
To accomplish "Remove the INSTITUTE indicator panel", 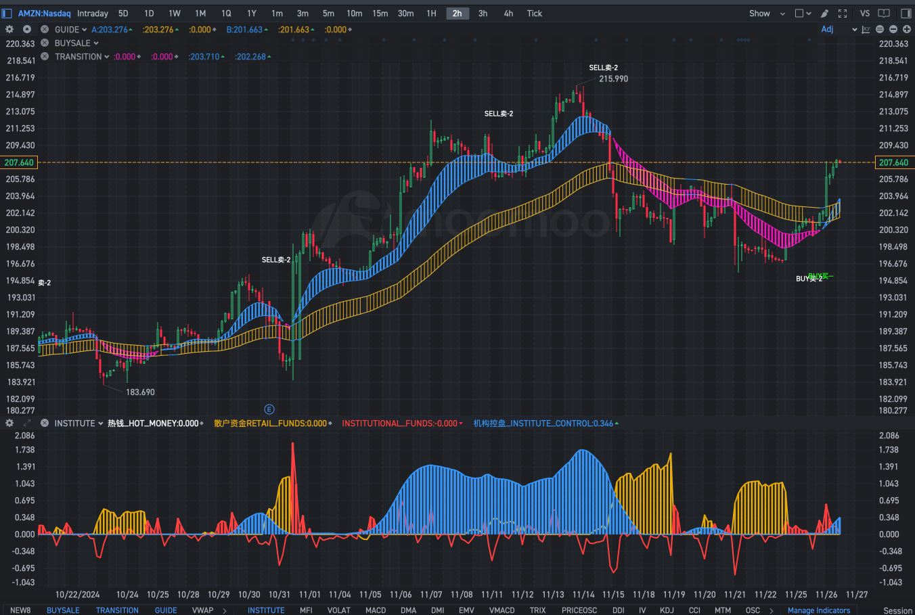I will coord(45,423).
